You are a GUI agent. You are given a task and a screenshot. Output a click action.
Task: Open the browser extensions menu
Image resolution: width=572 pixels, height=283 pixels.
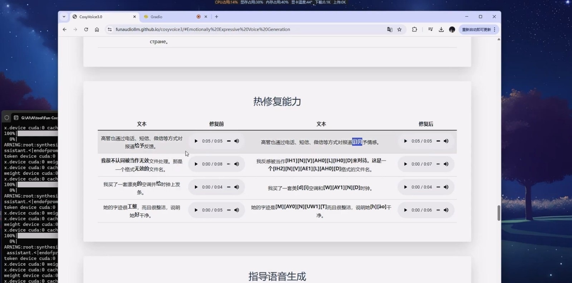[414, 30]
